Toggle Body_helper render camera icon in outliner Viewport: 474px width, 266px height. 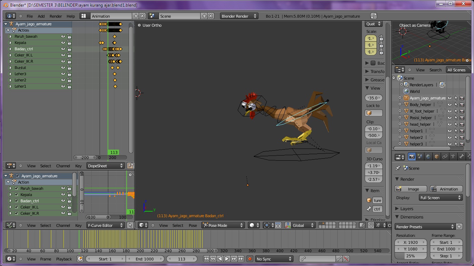point(462,105)
